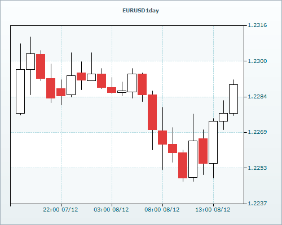Select the white candle with the highest wick
Image resolution: width=282 pixels, height=225 pixels.
coord(30,61)
